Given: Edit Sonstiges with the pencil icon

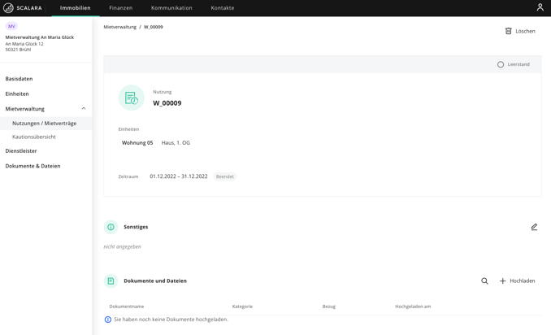Looking at the screenshot, I should (534, 227).
